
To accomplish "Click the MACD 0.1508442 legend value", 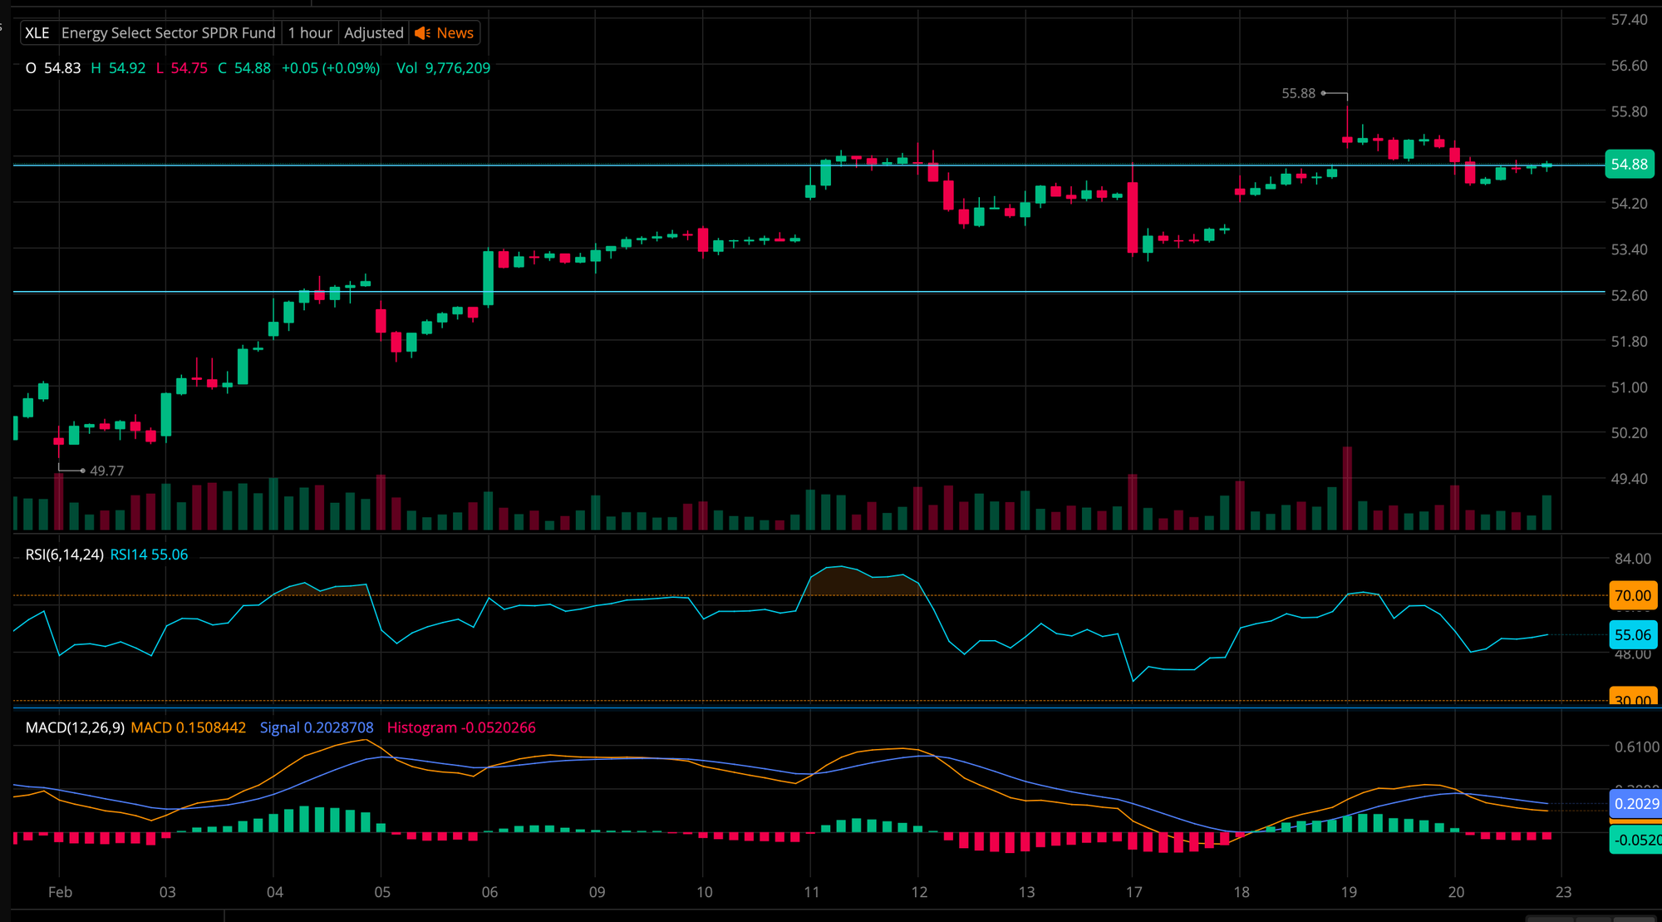I will click(x=189, y=727).
